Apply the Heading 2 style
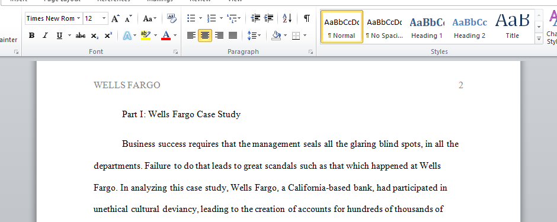Image resolution: width=557 pixels, height=222 pixels. tap(470, 27)
